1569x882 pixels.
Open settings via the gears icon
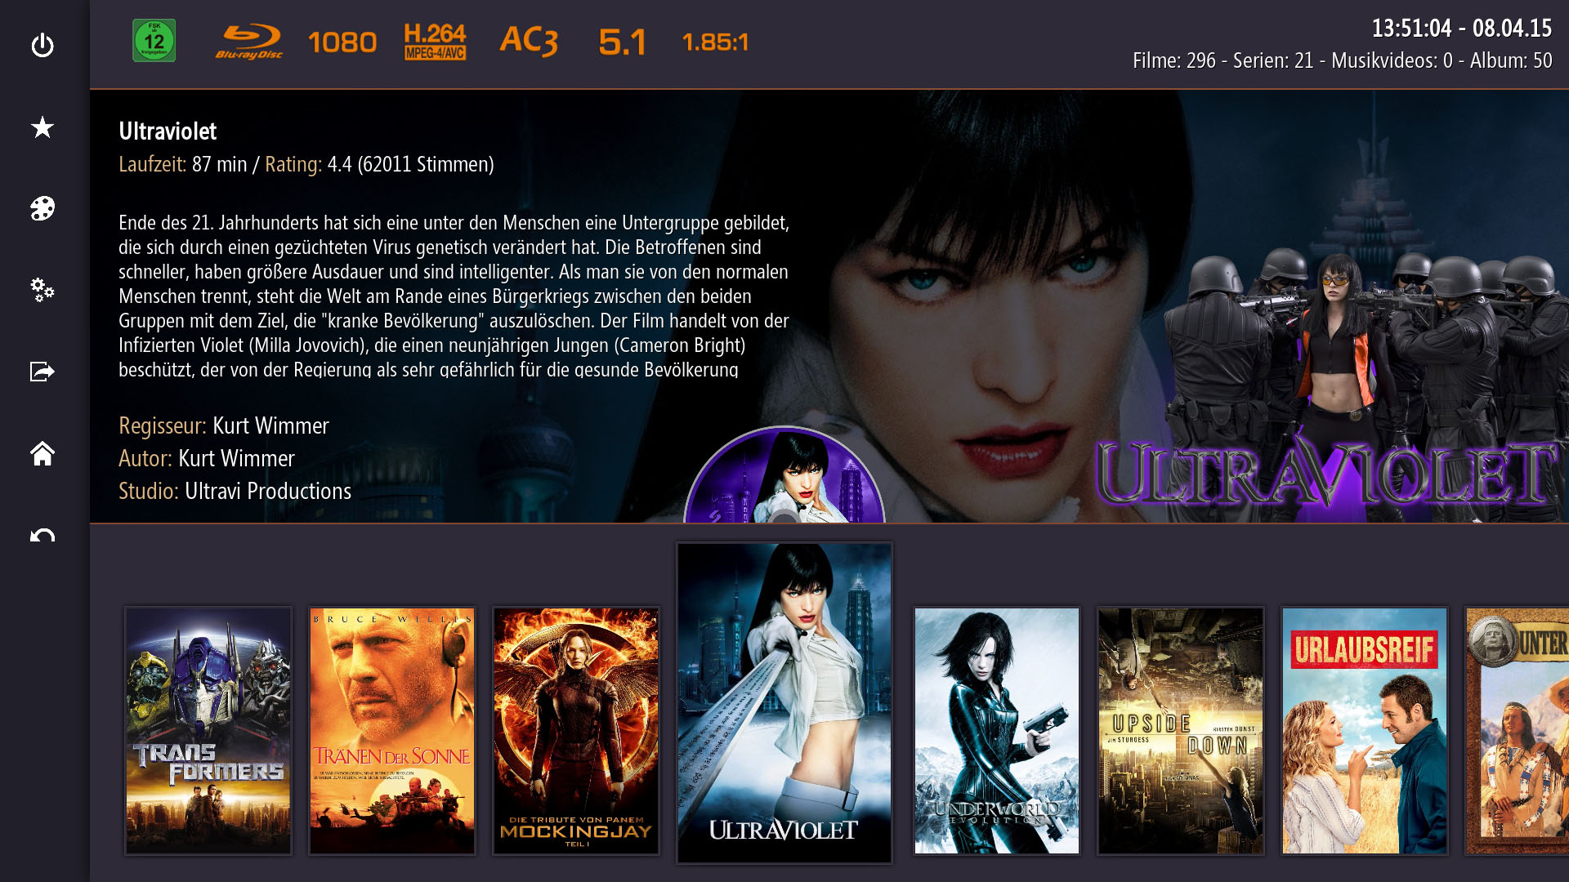(x=42, y=290)
